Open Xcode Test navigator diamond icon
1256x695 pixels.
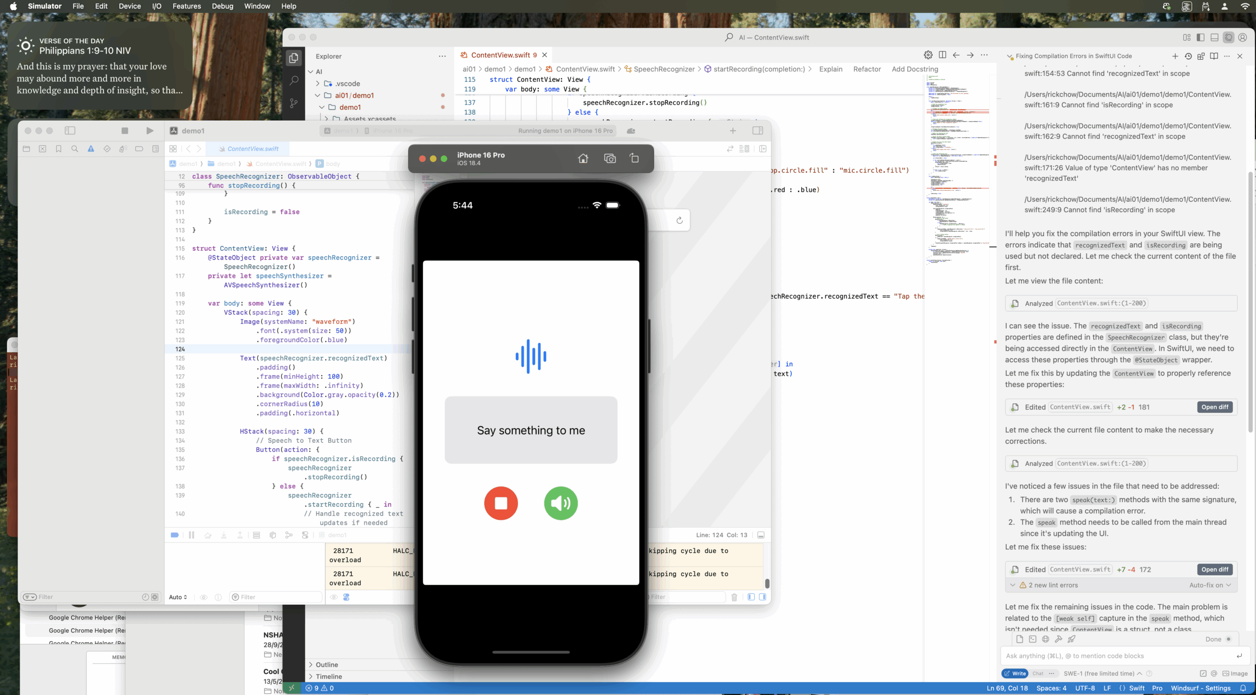pyautogui.click(x=107, y=149)
